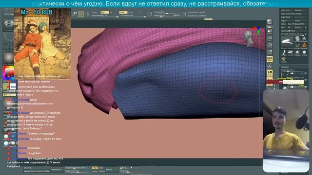Select the Scroll canvas icon on right shelf

click(x=270, y=32)
